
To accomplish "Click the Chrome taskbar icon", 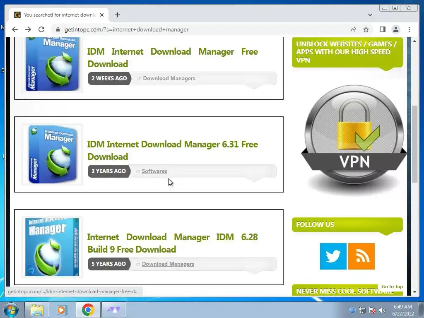I will tap(88, 310).
